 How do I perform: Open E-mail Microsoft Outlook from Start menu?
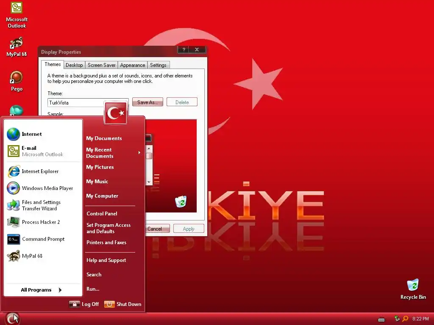(43, 151)
